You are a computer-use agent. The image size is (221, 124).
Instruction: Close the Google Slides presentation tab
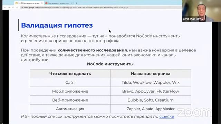pyautogui.click(x=42, y=3)
